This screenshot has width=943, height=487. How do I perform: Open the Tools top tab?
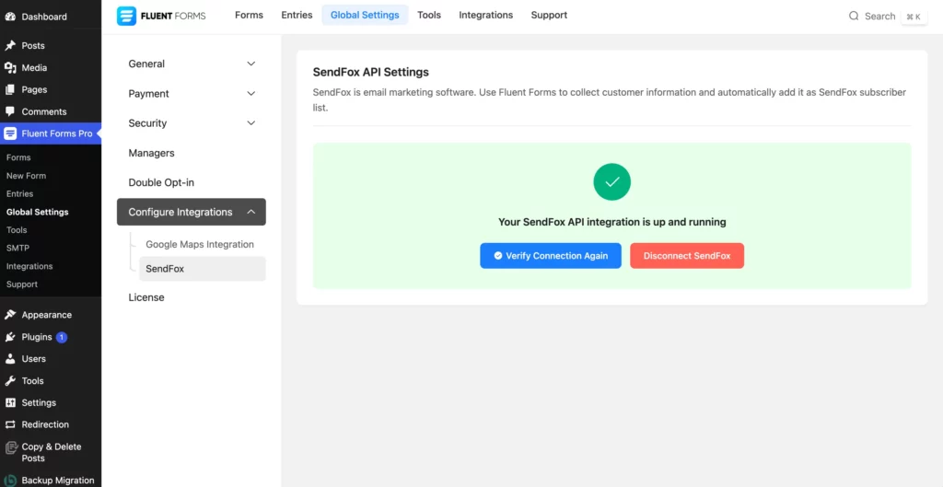tap(429, 15)
